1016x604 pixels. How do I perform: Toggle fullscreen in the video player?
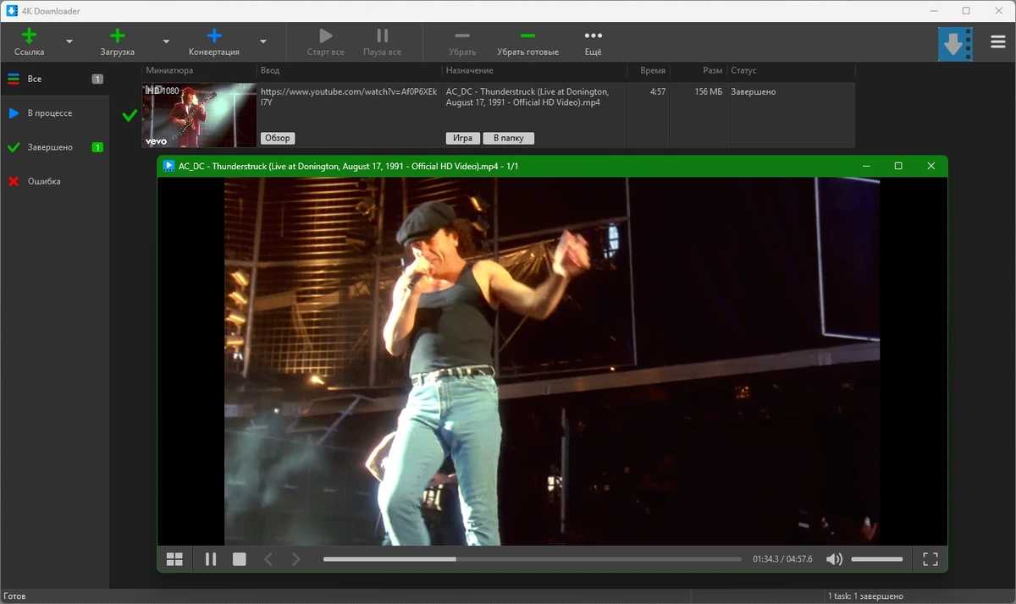(930, 559)
